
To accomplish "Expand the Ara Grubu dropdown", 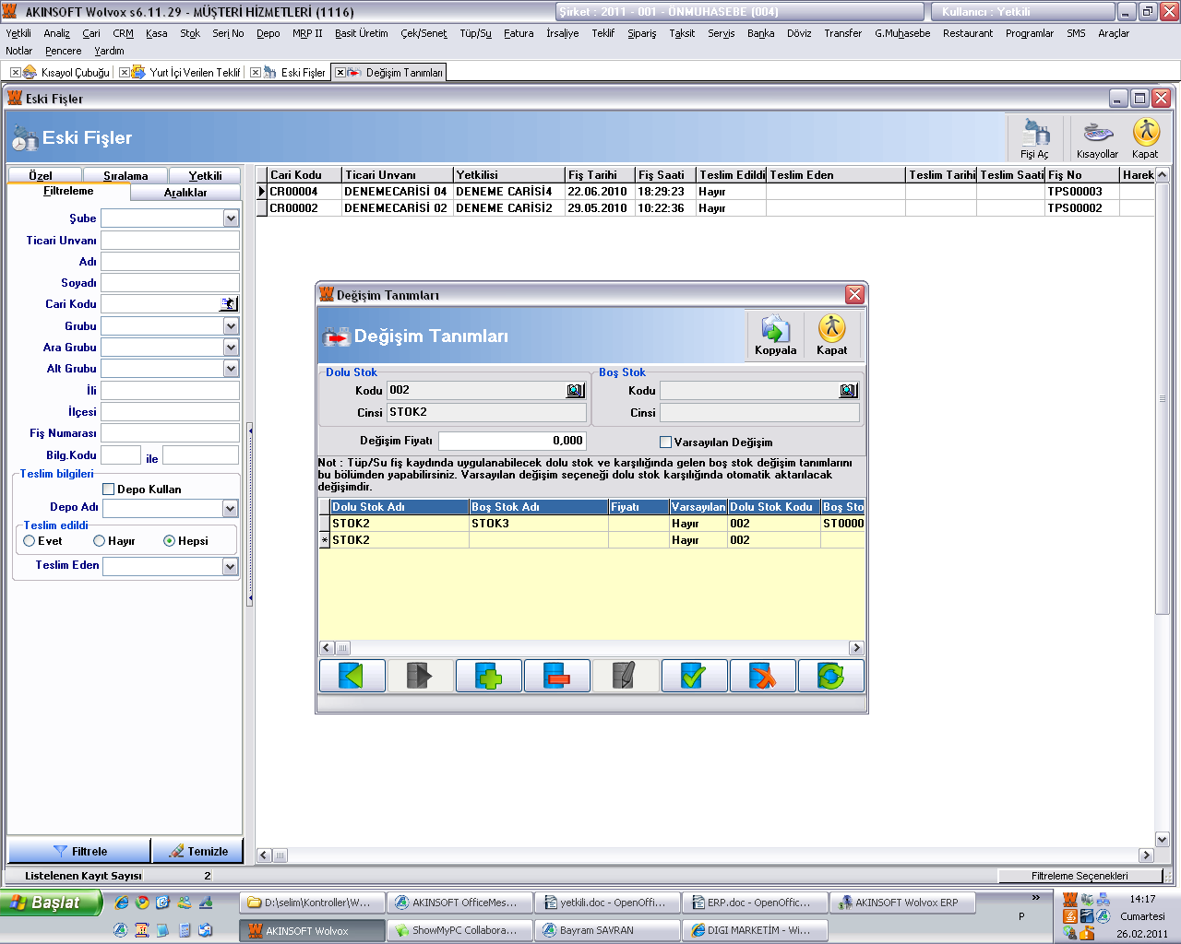I will (x=231, y=348).
